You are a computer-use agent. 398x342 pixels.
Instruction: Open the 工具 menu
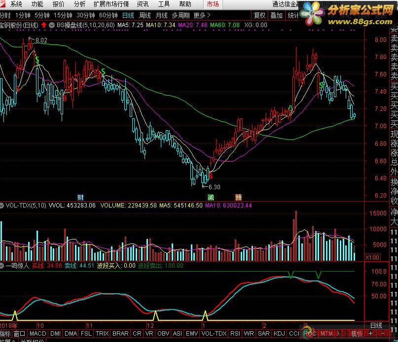tap(164, 4)
